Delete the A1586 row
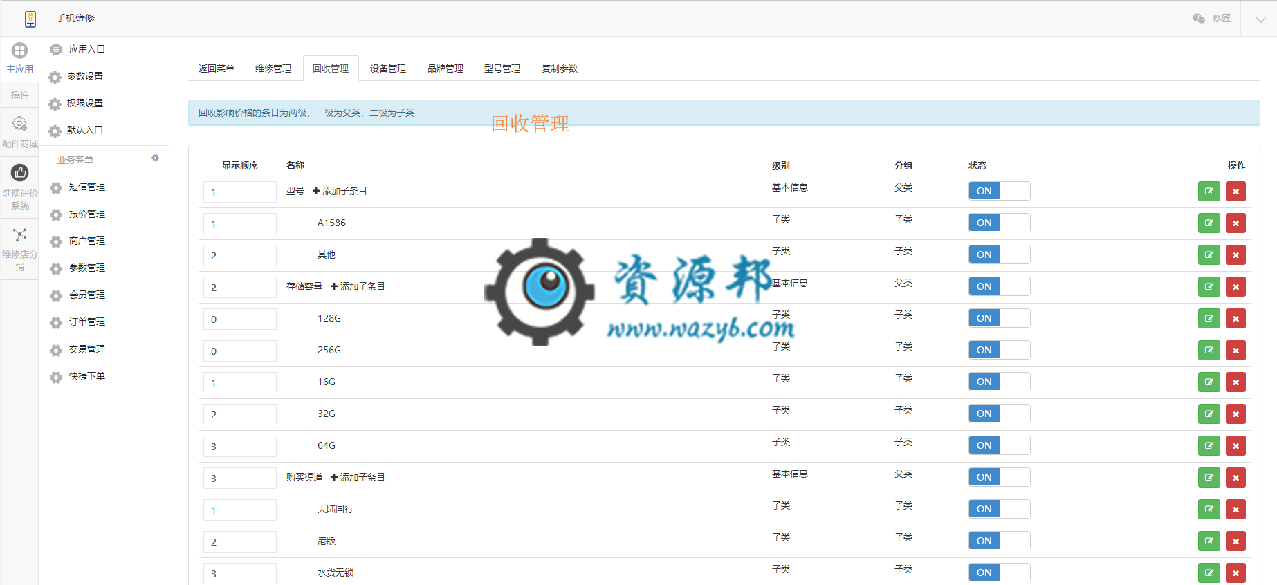The image size is (1277, 585). point(1235,223)
